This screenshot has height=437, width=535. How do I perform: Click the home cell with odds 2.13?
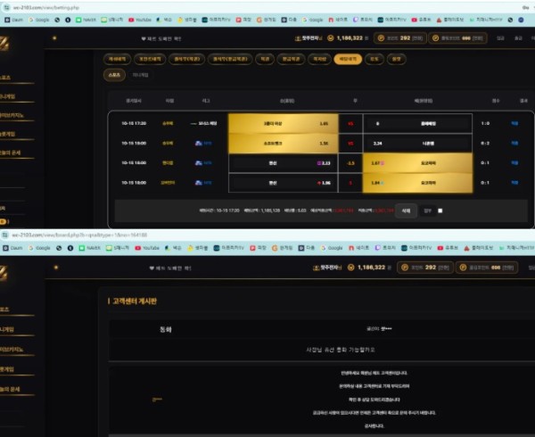pyautogui.click(x=284, y=163)
